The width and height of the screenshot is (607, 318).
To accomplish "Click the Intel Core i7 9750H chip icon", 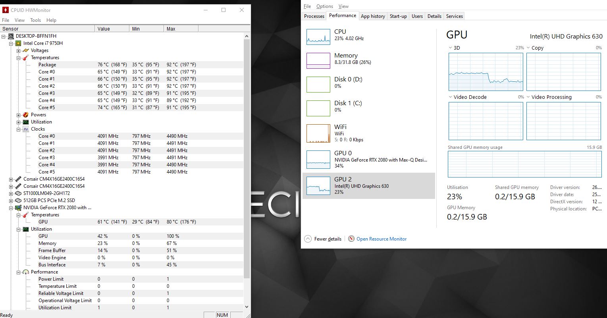I will coord(18,43).
